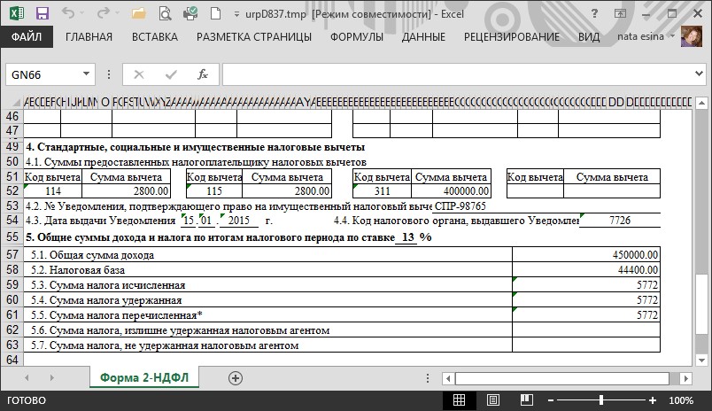Viewport: 712px width, 411px height.
Task: Switch to the ФОРМУЛЫ ribbon tab
Action: (356, 37)
